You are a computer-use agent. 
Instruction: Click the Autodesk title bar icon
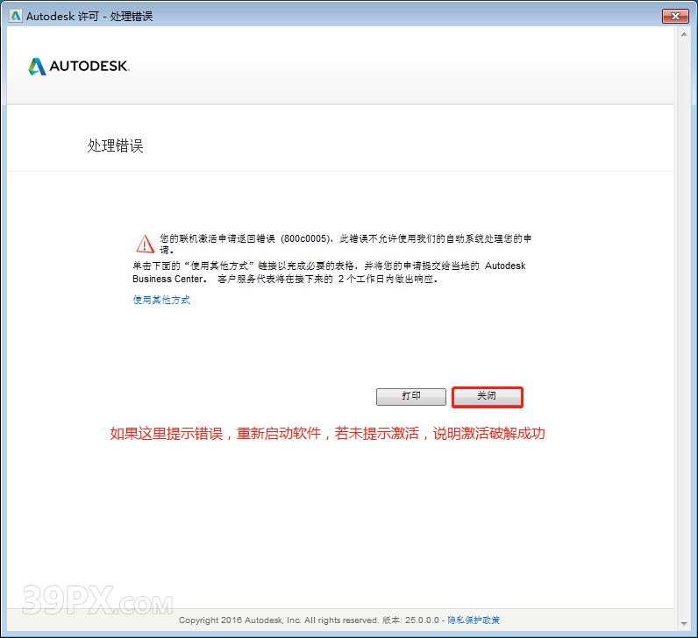coord(16,16)
